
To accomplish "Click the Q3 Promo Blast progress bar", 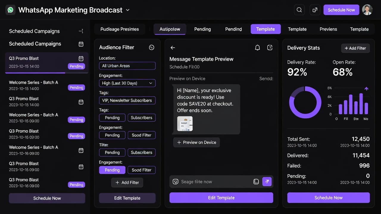I will click(x=47, y=73).
